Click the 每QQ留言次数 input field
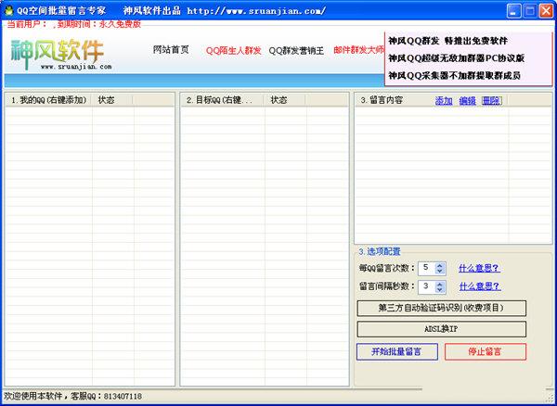 click(427, 268)
